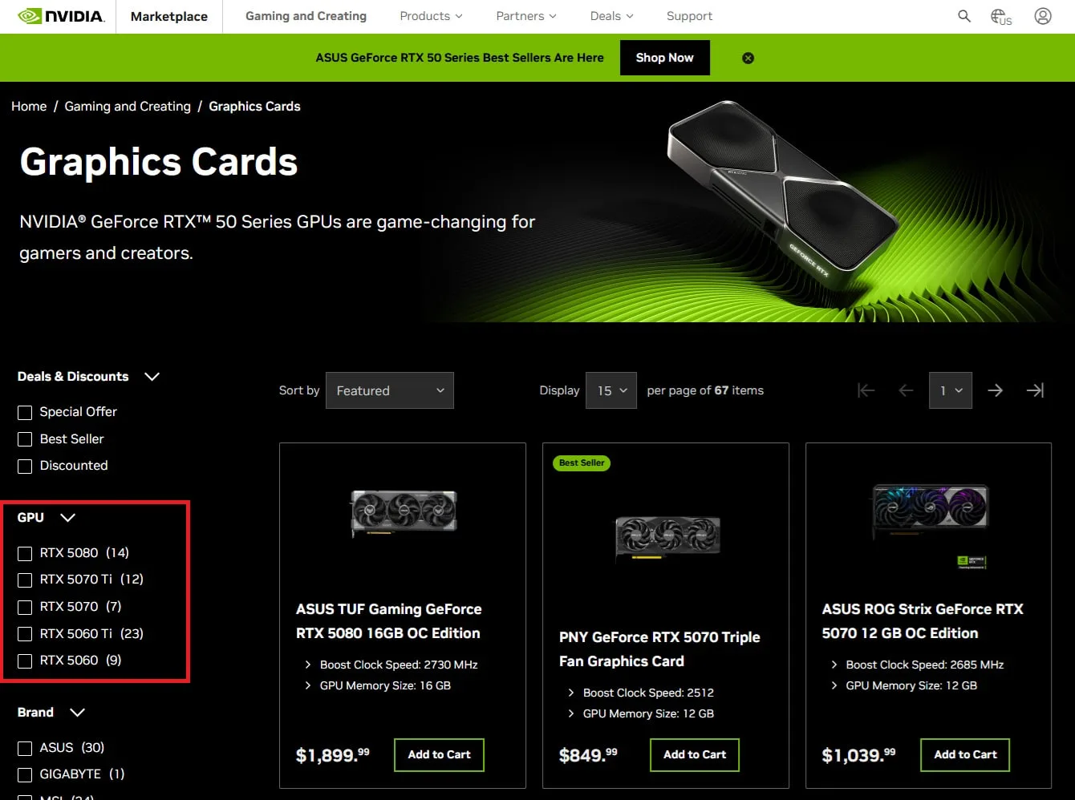Add PNY RTX 5070 to cart

(695, 755)
